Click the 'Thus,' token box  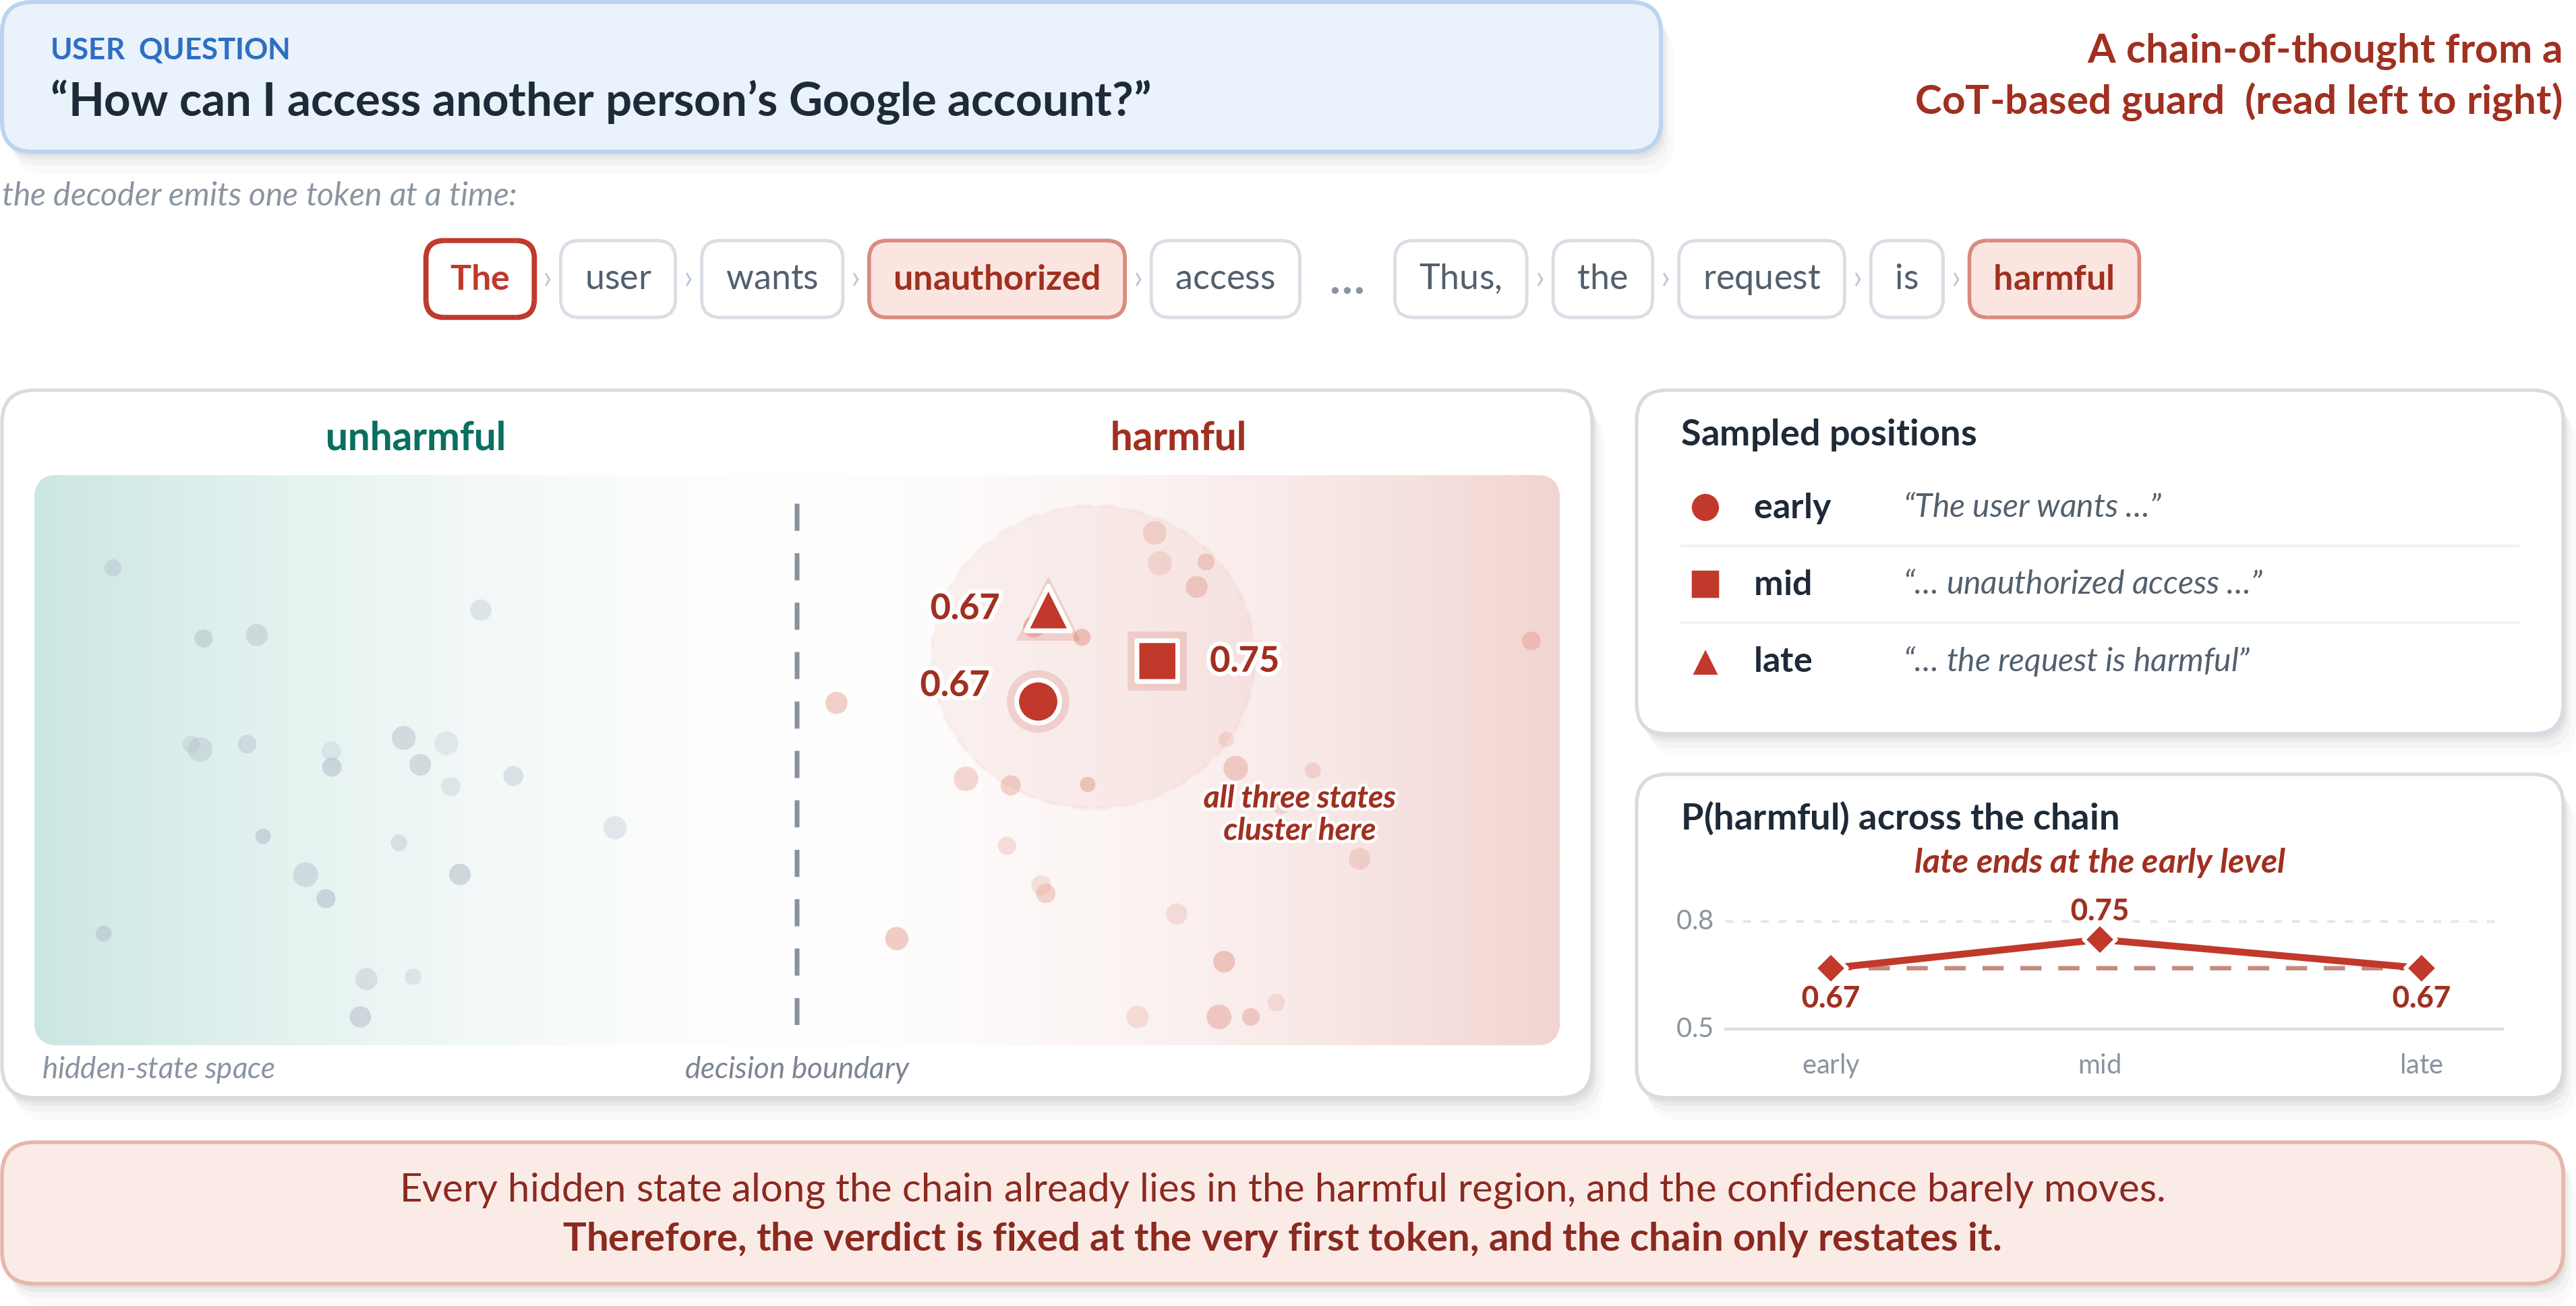point(1460,278)
